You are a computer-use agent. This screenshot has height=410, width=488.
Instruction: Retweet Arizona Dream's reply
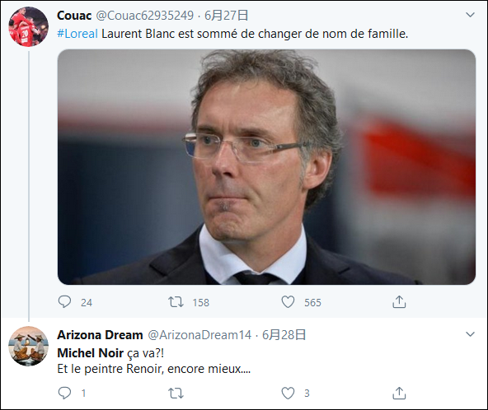coord(176,394)
